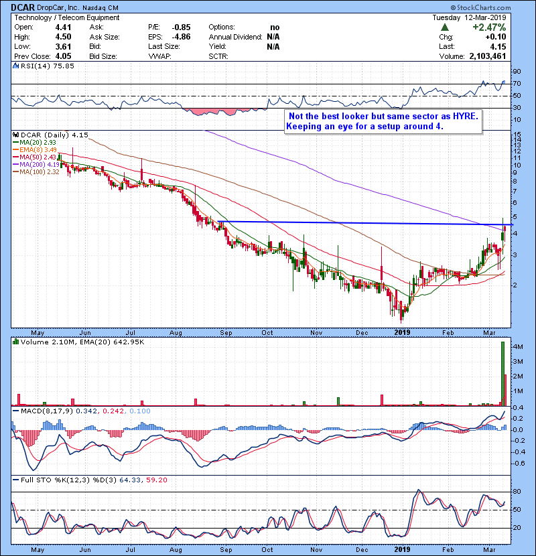Click the Volume 2.10M, EMA(20) 642.95K label
This screenshot has height=556, width=536.
pos(82,342)
